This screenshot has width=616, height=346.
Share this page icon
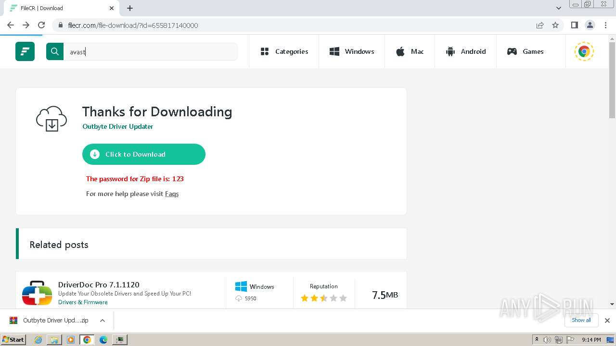(540, 25)
